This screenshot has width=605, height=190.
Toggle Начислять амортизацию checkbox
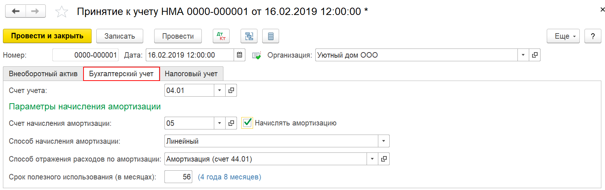point(248,123)
